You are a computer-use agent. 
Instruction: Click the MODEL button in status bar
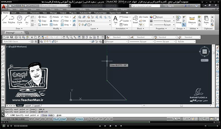170,119
